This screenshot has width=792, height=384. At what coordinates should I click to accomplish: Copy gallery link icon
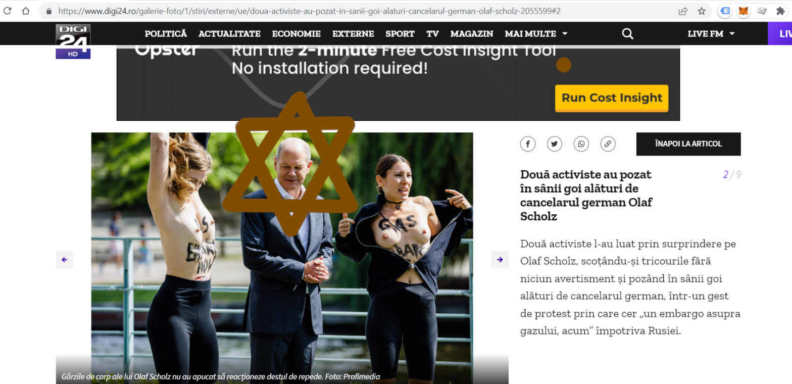608,144
